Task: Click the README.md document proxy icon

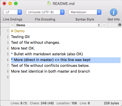Action: [x=49, y=3]
